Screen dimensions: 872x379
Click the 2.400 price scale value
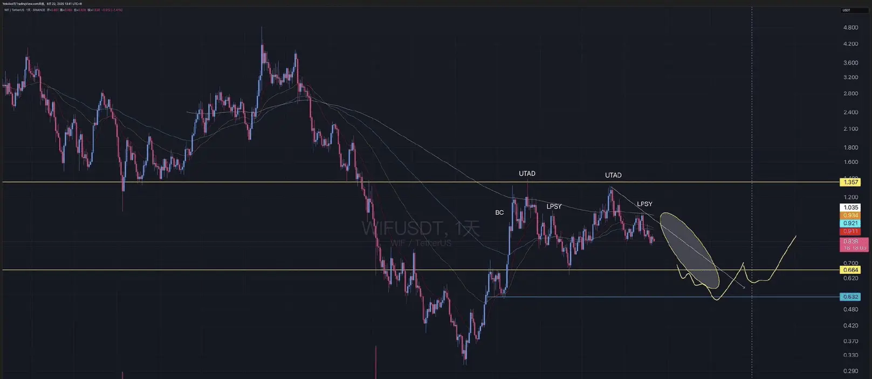[x=850, y=112]
